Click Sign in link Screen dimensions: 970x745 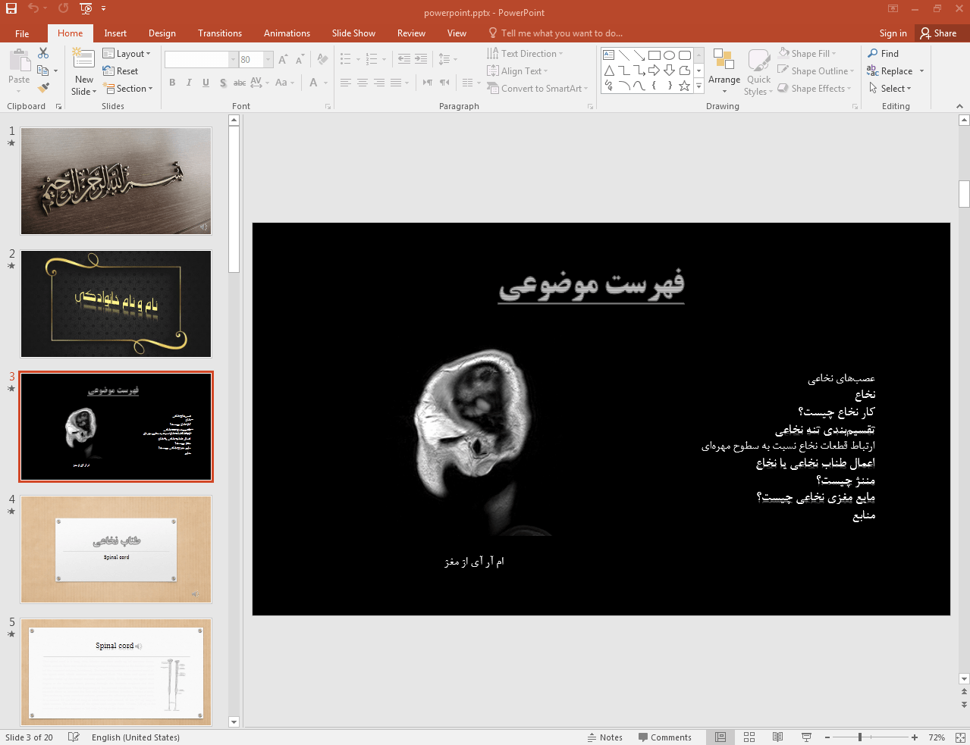(x=893, y=33)
